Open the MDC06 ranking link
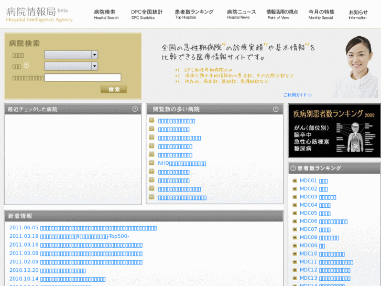This screenshot has width=381, height=286. 324,221
